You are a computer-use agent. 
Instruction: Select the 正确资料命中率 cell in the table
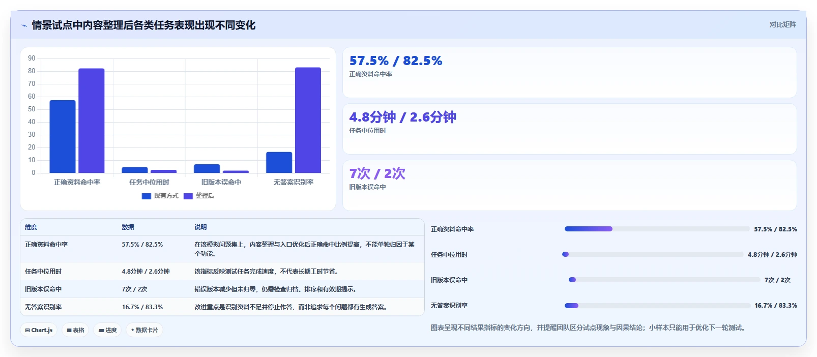[x=46, y=245]
